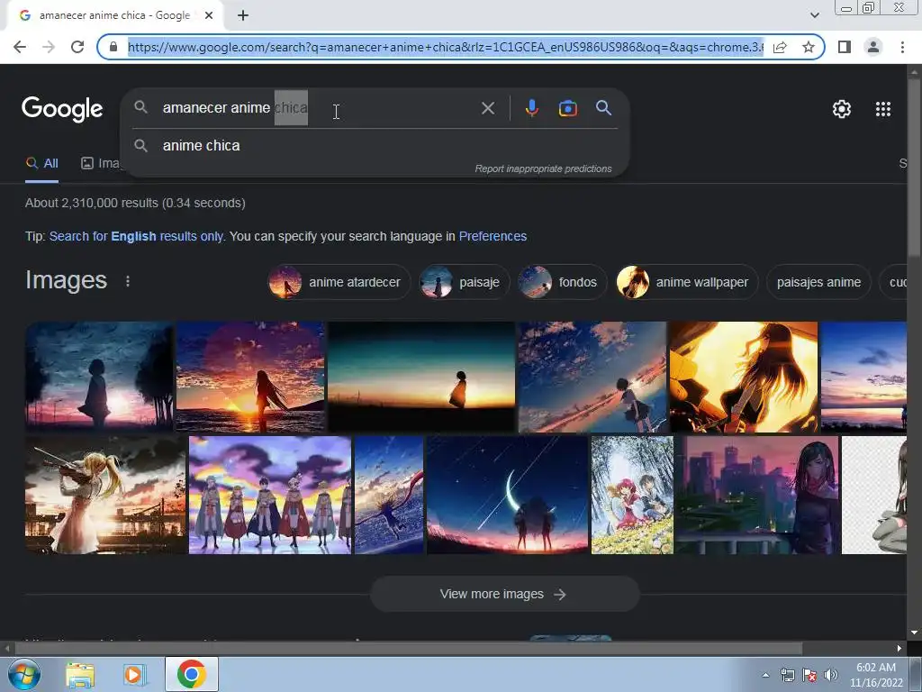
Task: Open the group of caped characters image
Action: 270,495
